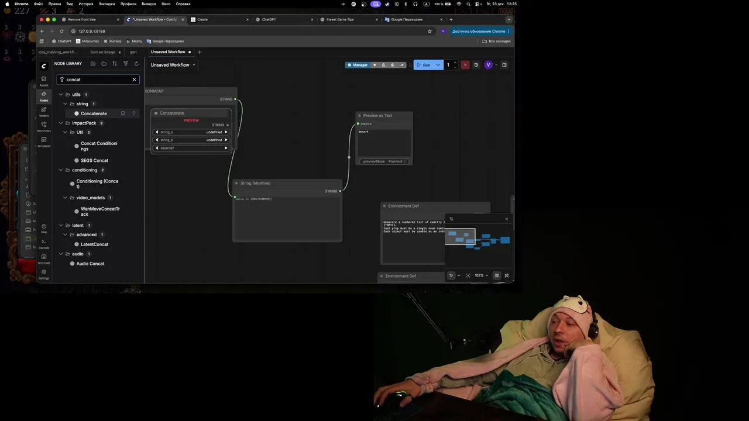Screen dimensions: 749x421
Task: Run the workflow
Action: 424,65
